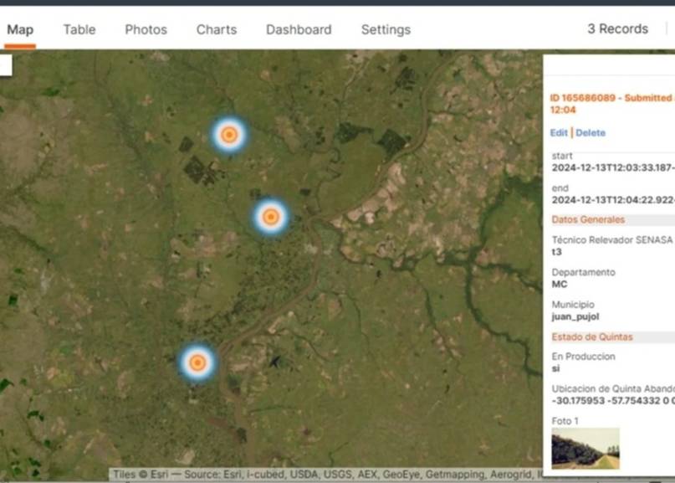Open the Dashboard tab
This screenshot has width=675, height=483.
[299, 29]
